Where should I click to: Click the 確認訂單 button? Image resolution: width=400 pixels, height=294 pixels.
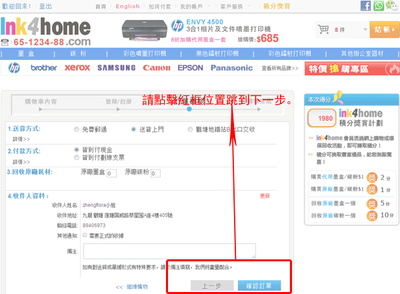pos(259,285)
